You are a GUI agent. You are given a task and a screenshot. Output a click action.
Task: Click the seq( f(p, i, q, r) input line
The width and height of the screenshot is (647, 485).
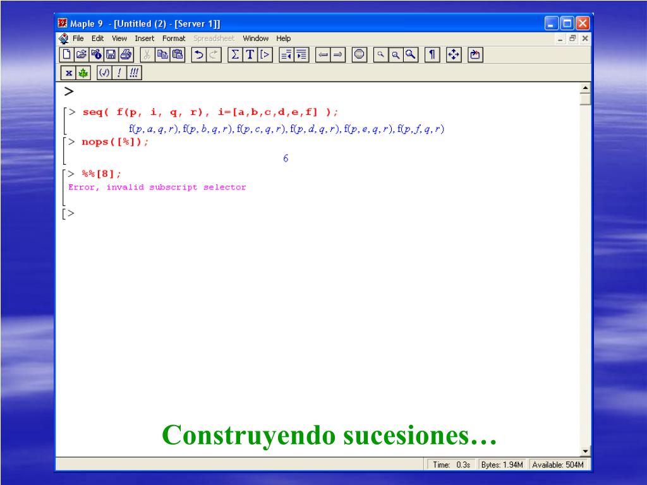pyautogui.click(x=210, y=112)
